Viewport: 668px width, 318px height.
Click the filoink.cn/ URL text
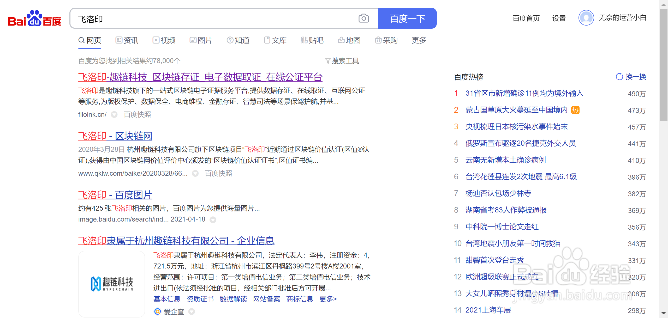[92, 114]
